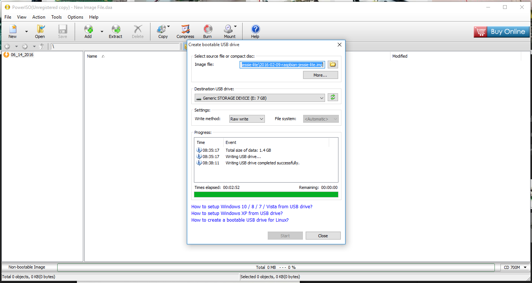Click the Burn icon

click(x=207, y=31)
